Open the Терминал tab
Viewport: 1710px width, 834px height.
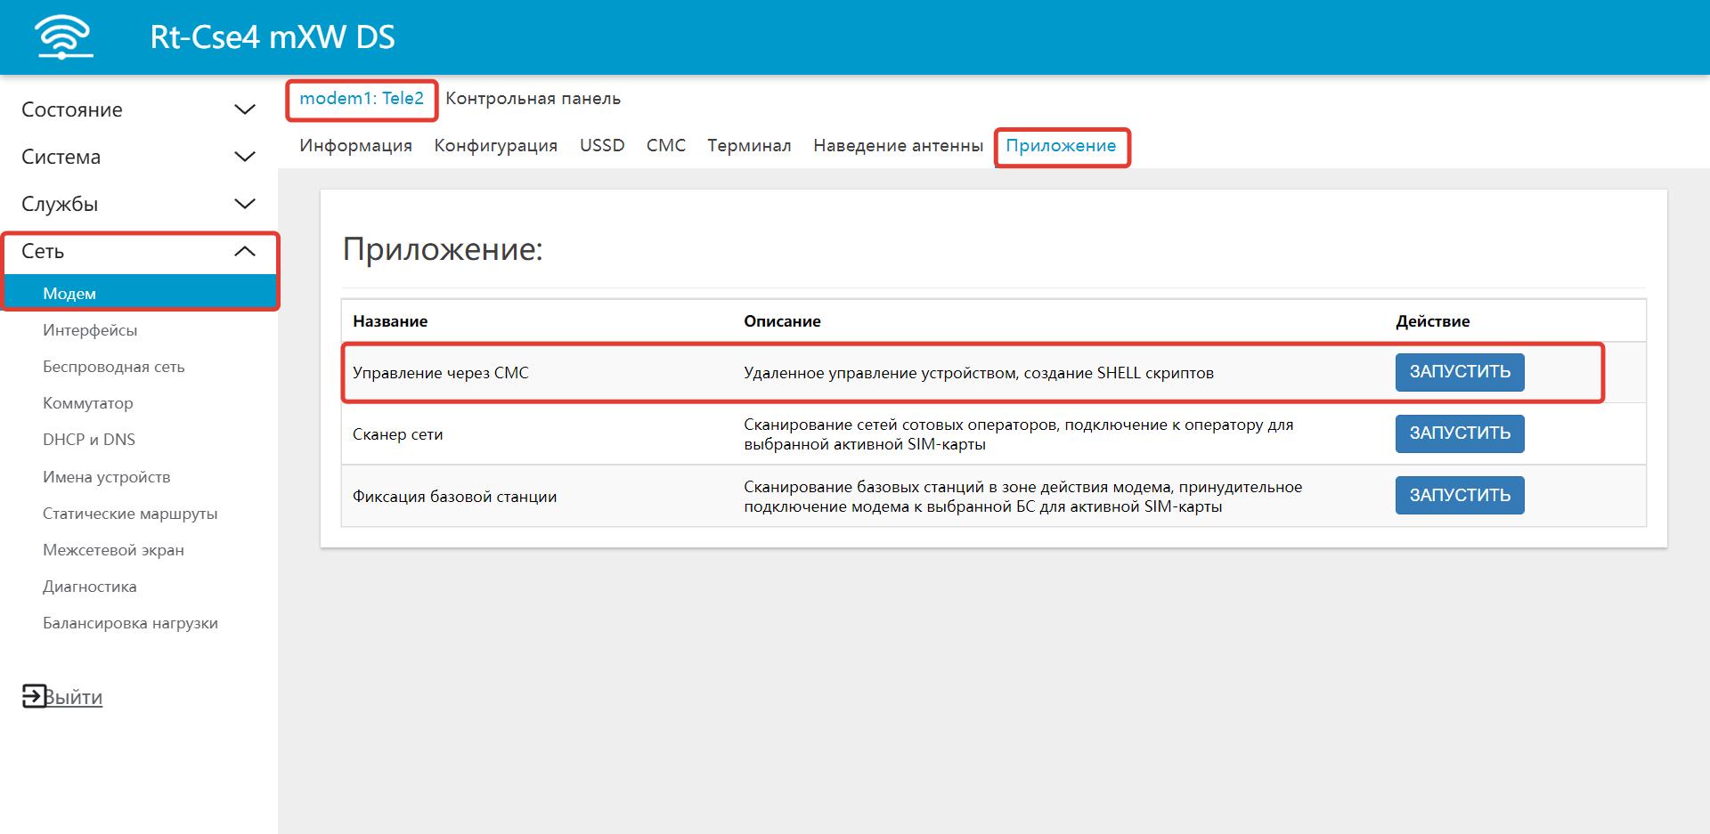coord(749,145)
